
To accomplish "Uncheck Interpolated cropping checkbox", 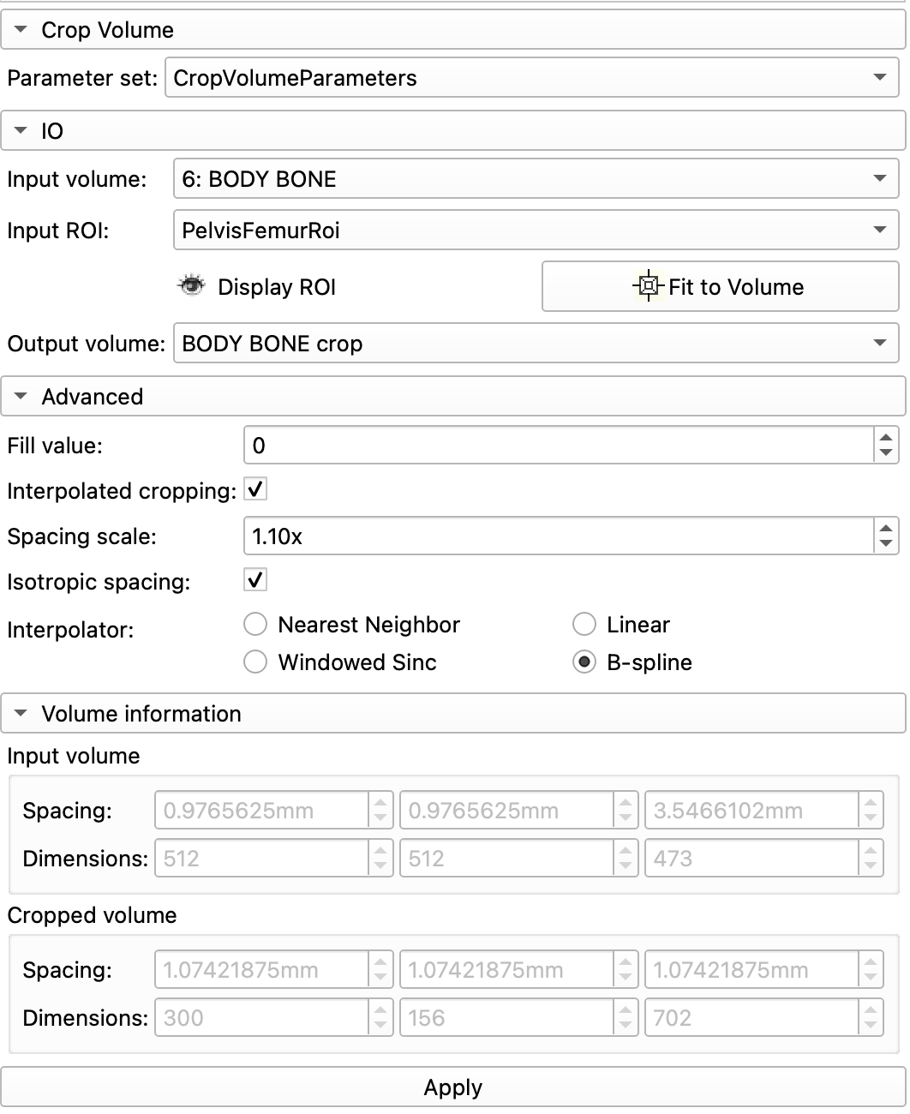I will click(x=255, y=490).
